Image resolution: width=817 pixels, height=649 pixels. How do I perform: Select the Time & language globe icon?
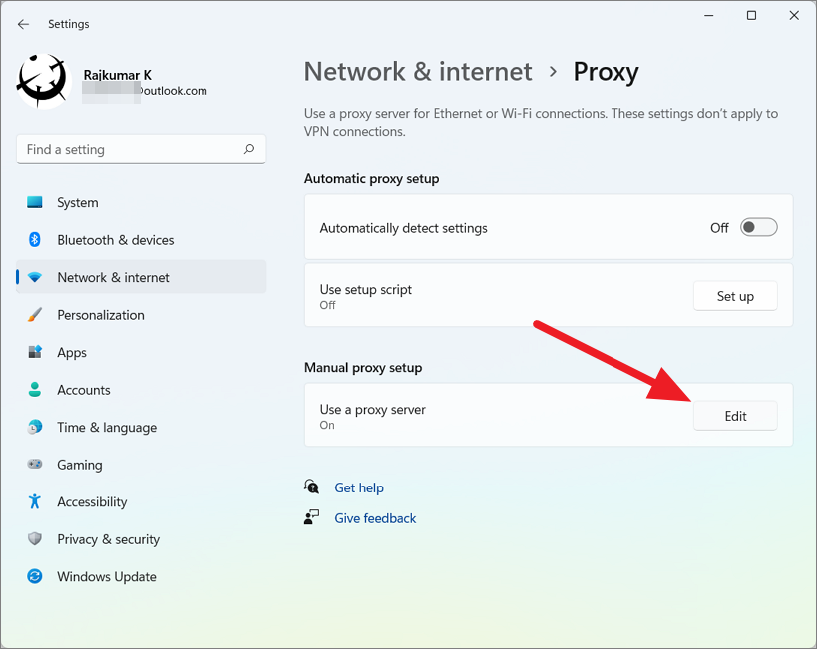pyautogui.click(x=35, y=427)
